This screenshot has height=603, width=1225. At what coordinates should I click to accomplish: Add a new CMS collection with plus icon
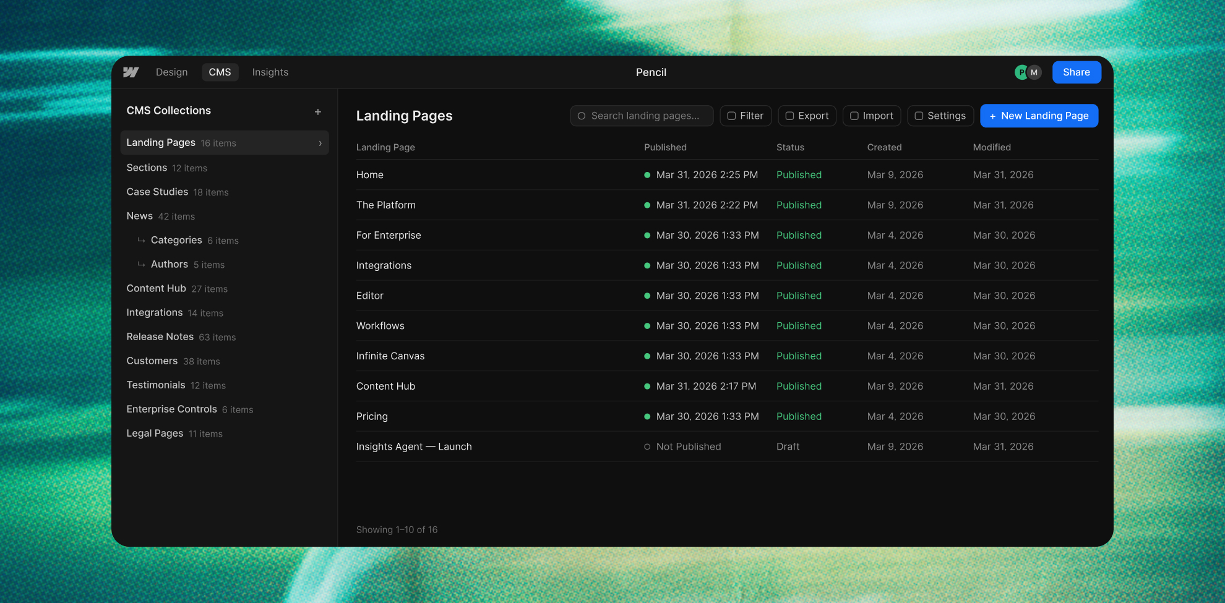[x=318, y=112]
